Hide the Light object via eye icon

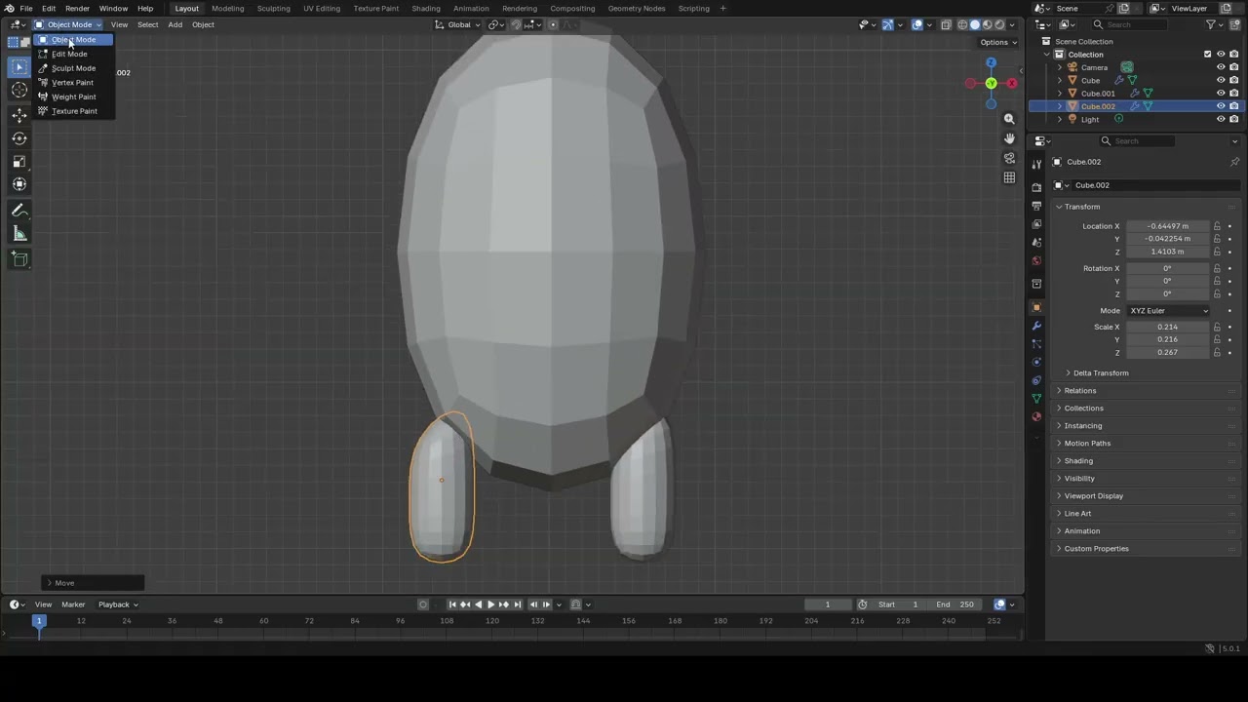pos(1221,119)
